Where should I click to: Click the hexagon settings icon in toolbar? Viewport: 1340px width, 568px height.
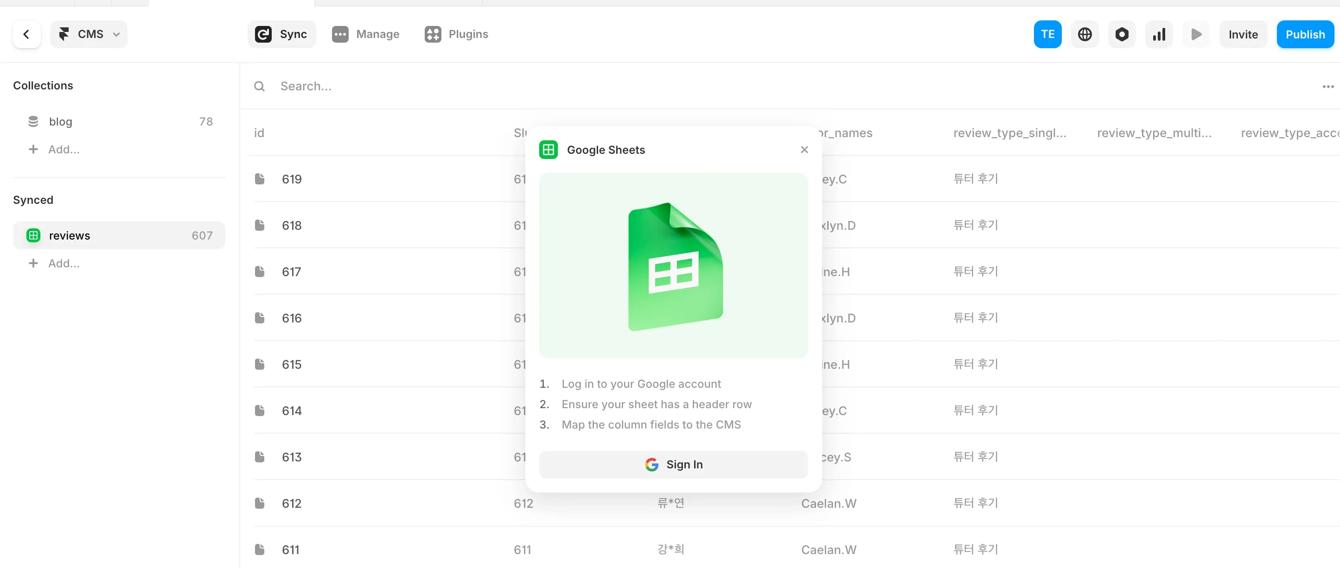coord(1122,34)
